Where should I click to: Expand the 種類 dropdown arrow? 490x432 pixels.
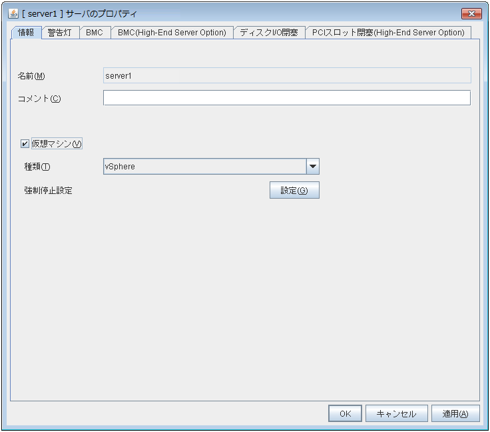(x=312, y=167)
